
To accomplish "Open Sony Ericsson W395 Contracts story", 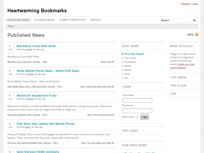I will coord(38,152).
